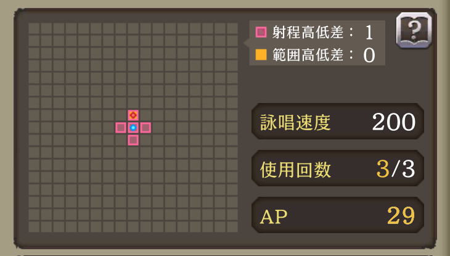Viewport: 450px width, 256px height.
Task: Click the top-left corner grid cell
Action: [34, 28]
